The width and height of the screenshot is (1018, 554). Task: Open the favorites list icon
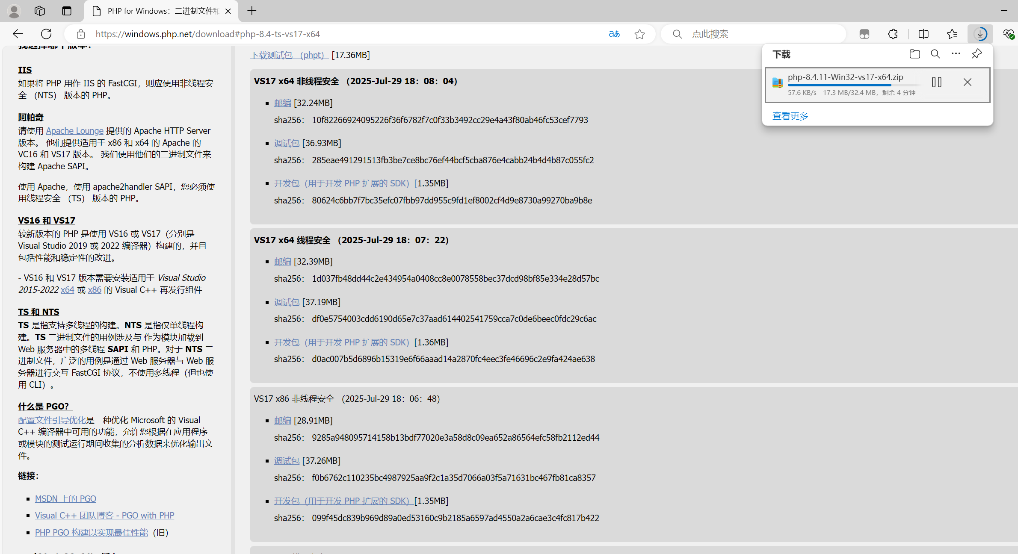click(x=952, y=34)
